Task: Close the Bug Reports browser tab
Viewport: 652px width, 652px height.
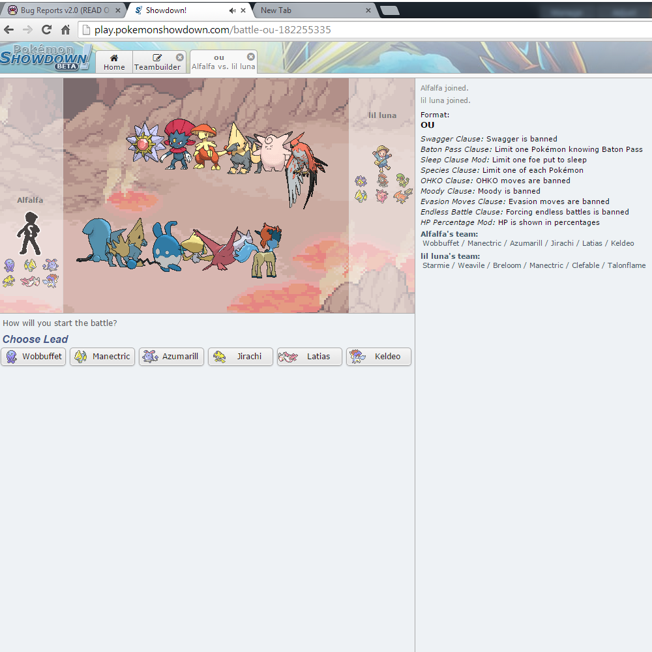Action: 118,10
